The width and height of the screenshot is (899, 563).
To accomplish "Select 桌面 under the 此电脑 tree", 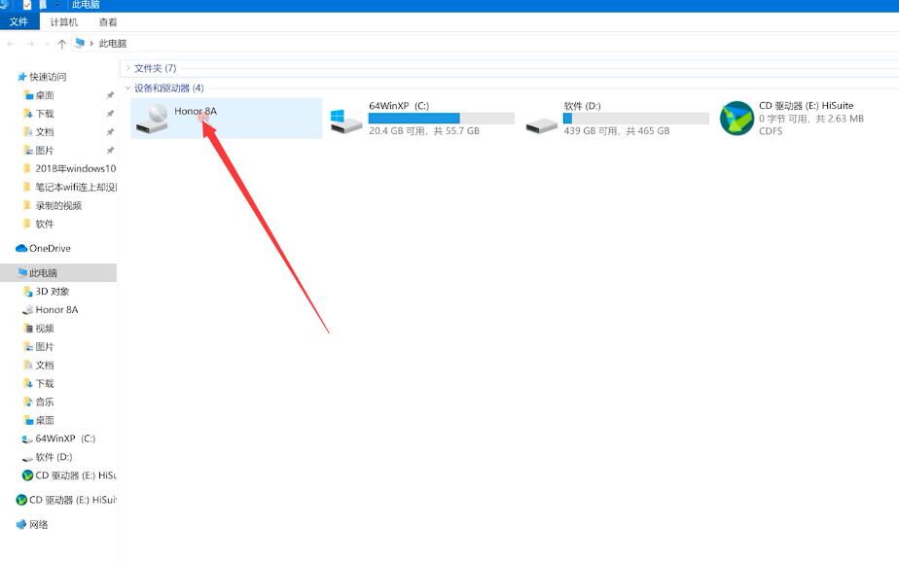I will pyautogui.click(x=38, y=420).
